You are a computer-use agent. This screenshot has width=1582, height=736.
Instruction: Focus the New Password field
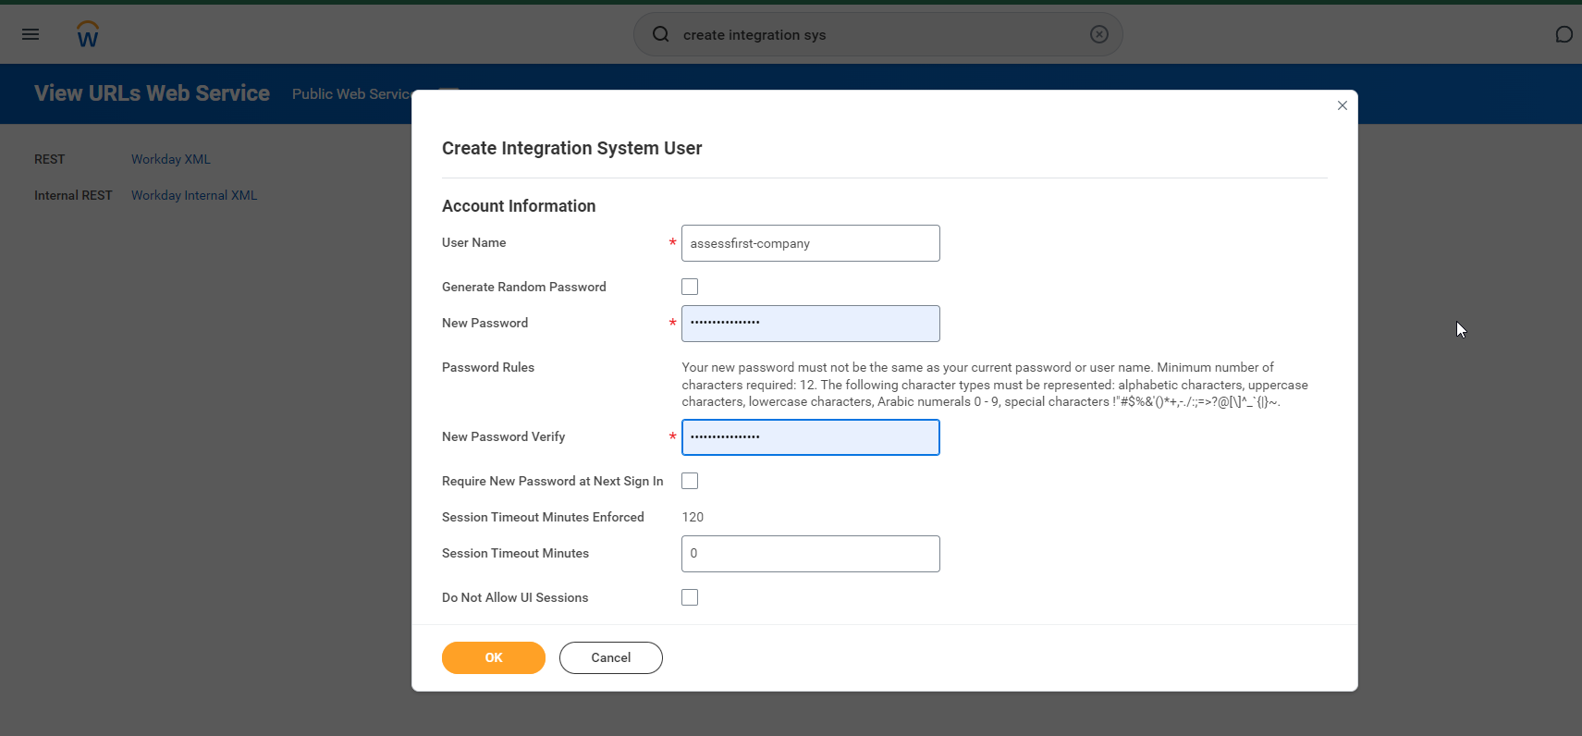[x=810, y=324]
